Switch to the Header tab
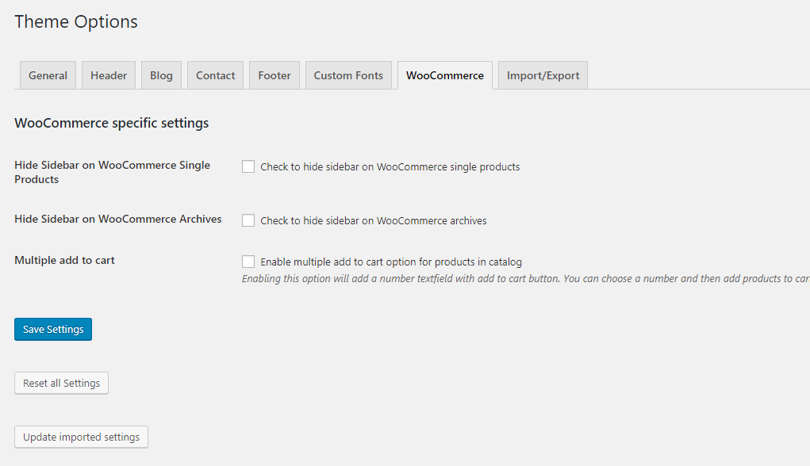The height and width of the screenshot is (466, 810). coord(109,75)
